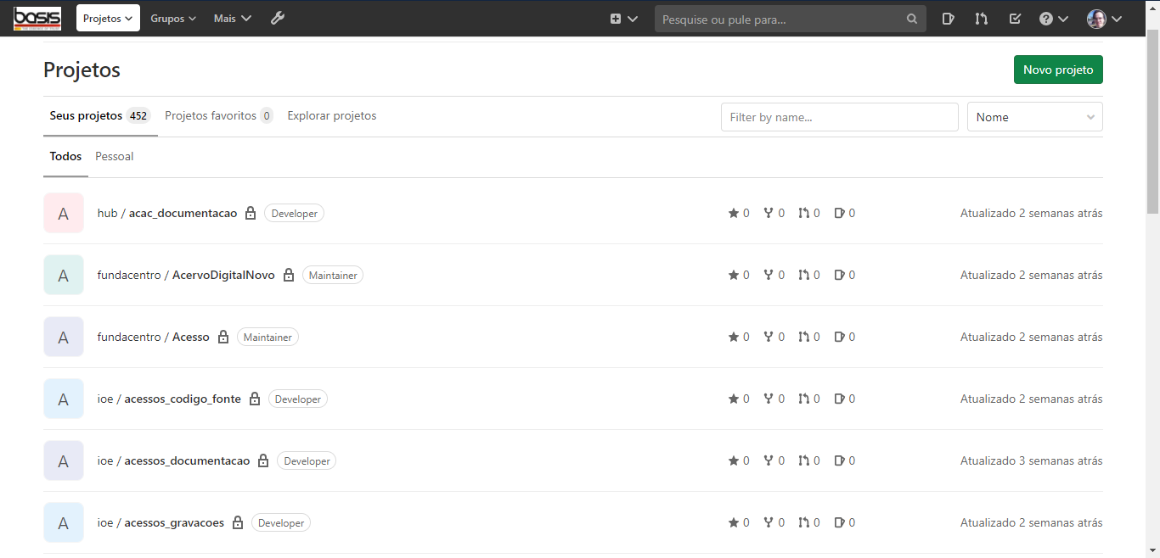
Task: Click the Admin Area wrench icon
Action: (278, 17)
